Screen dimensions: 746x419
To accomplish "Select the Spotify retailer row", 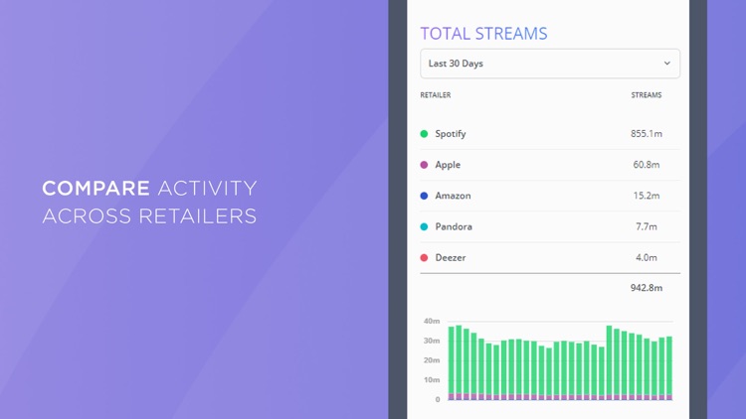I will click(550, 134).
